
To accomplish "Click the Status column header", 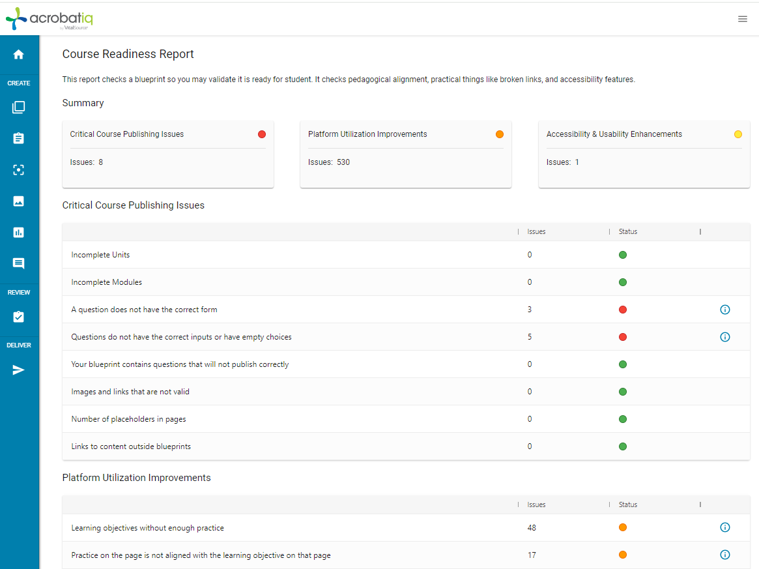I will 627,231.
